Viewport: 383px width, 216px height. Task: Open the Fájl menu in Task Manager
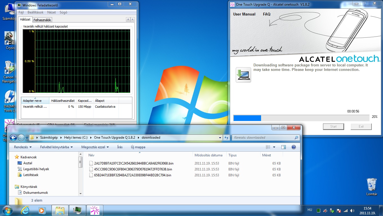click(x=21, y=12)
